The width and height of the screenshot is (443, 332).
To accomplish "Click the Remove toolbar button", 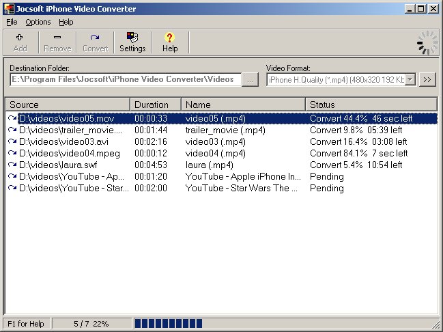I will click(57, 42).
